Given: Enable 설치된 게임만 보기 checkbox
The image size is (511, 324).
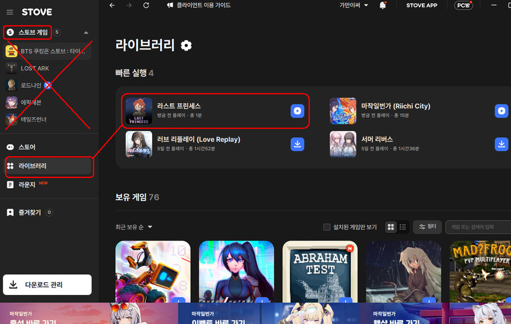Looking at the screenshot, I should [x=326, y=227].
